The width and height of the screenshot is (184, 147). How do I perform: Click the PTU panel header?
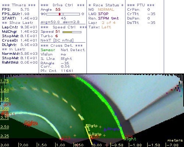click(141, 5)
